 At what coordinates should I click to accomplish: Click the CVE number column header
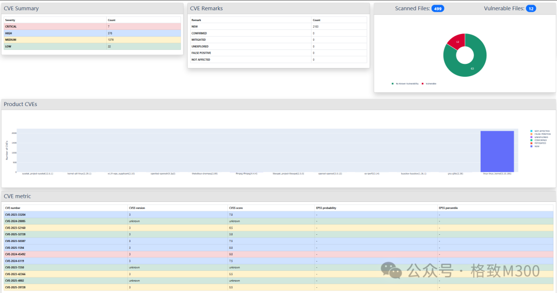coord(65,208)
